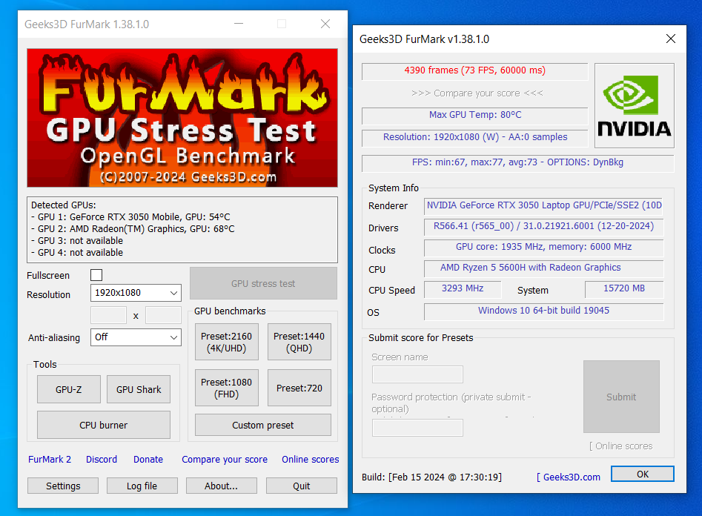Run the Preset:1080 (FHD) benchmark
702x516 pixels.
(227, 388)
